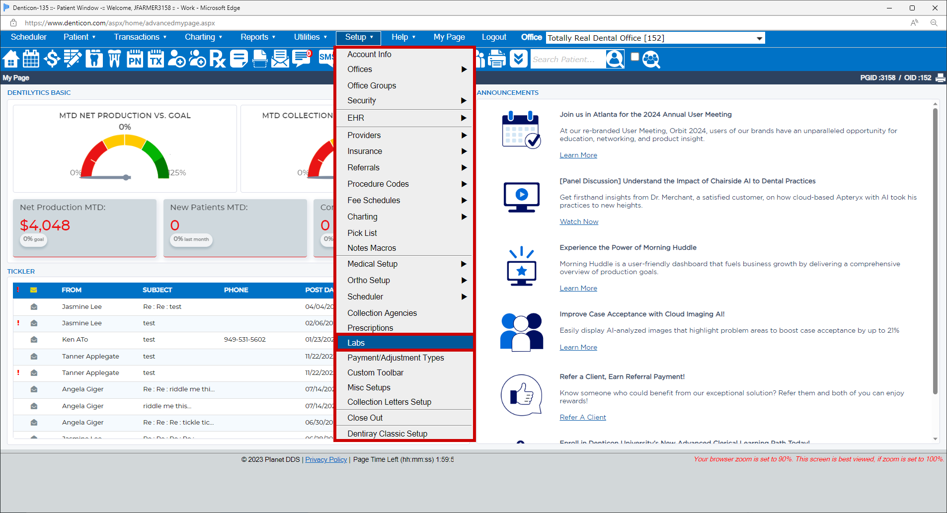
Task: Open the Scheduler calendar toolbar icon
Action: click(x=31, y=59)
